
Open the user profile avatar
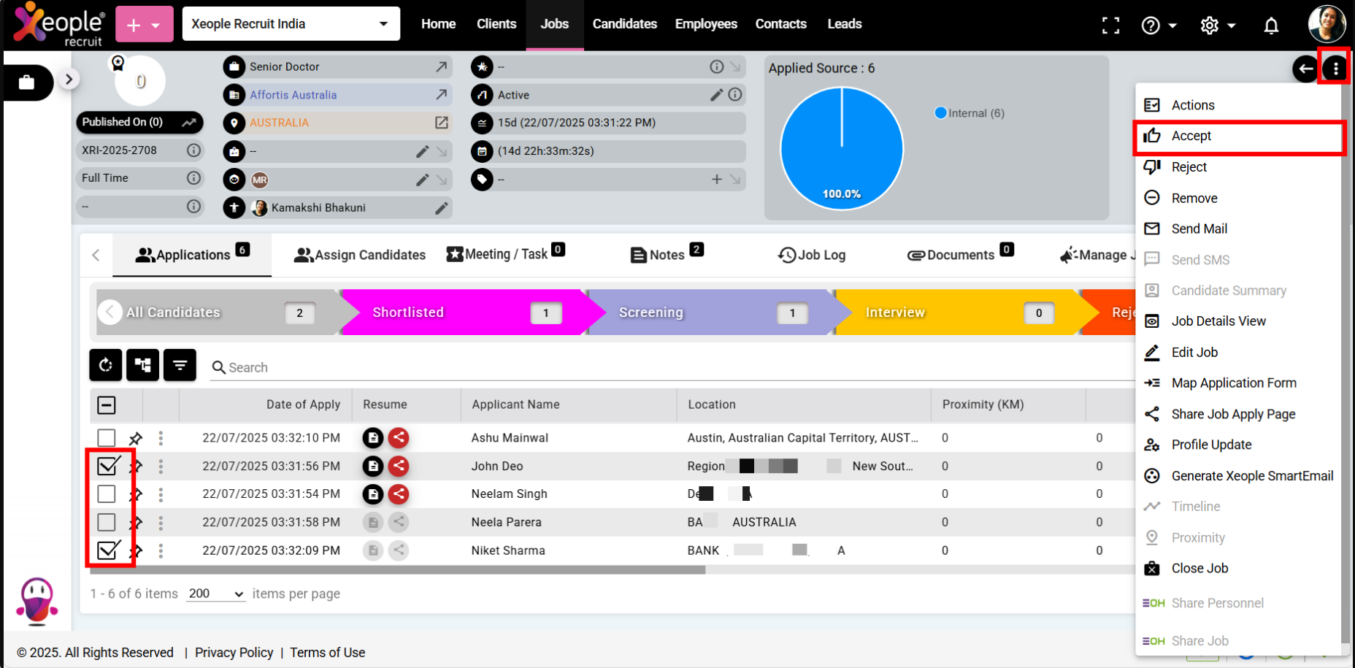click(1327, 23)
